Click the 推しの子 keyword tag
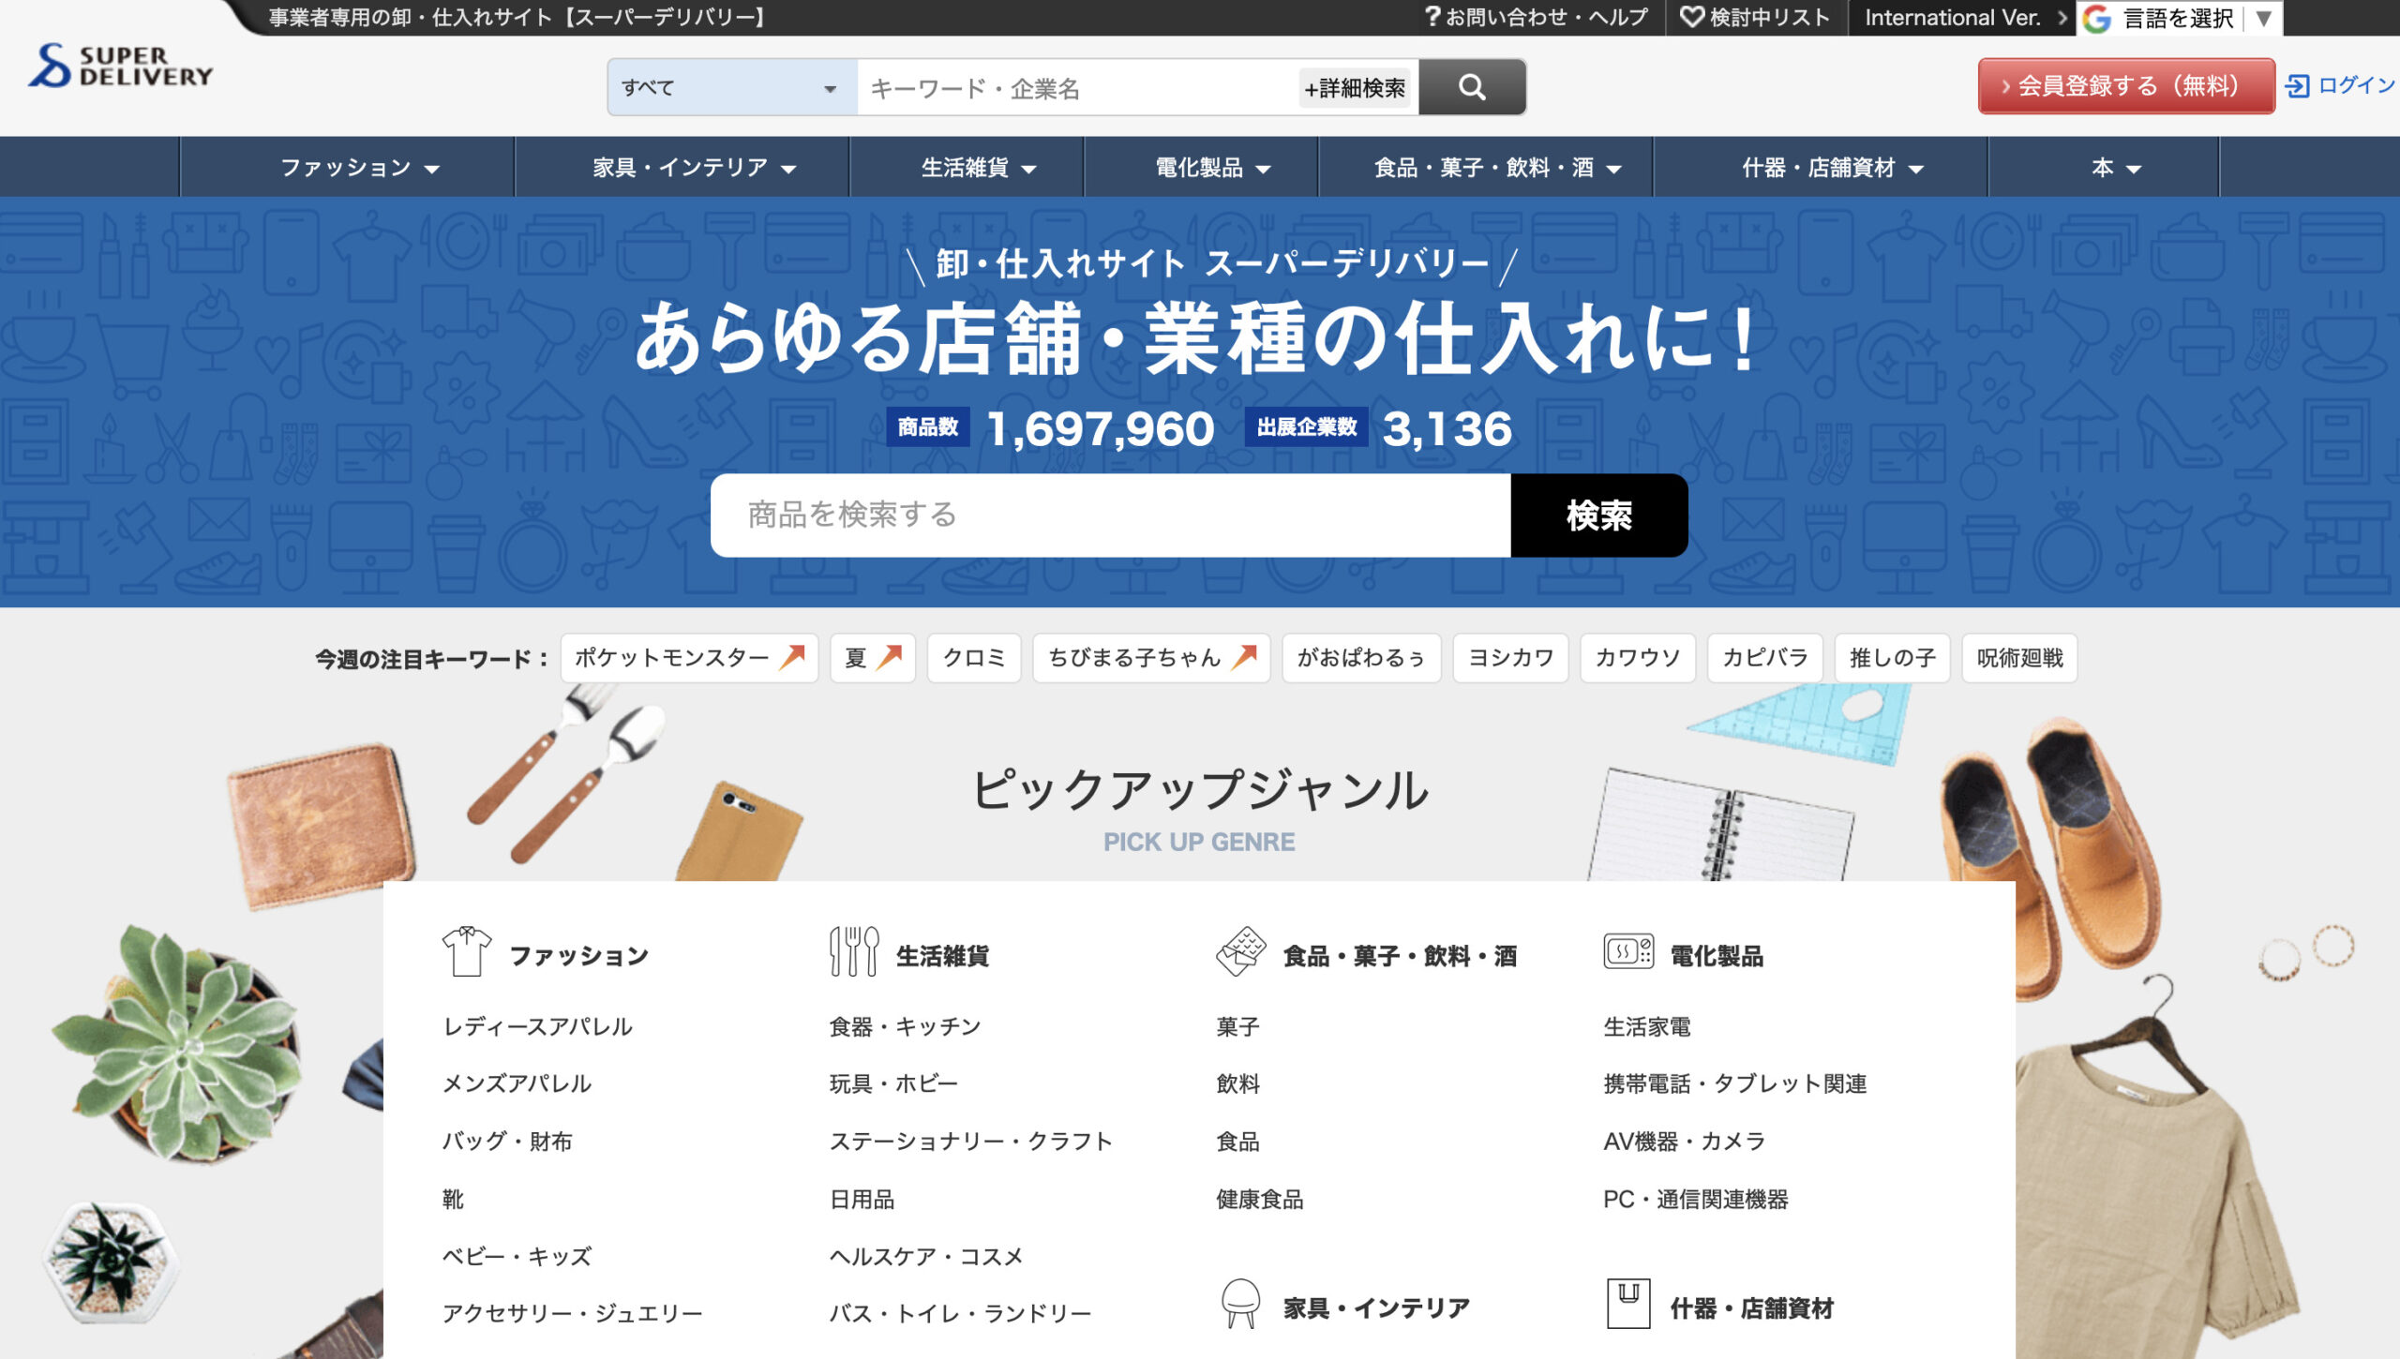The image size is (2400, 1359). 1893,658
